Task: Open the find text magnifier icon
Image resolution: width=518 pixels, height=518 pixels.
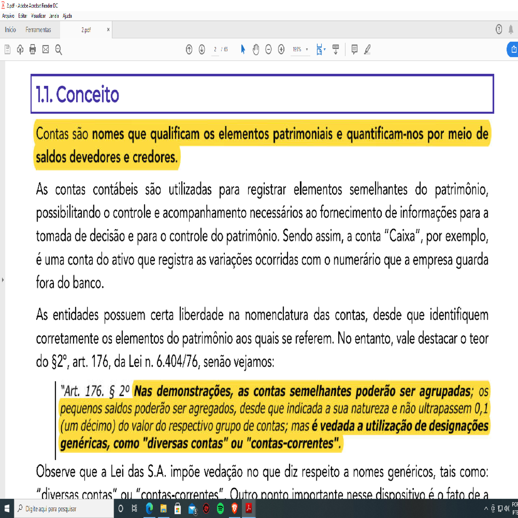Action: pyautogui.click(x=59, y=49)
